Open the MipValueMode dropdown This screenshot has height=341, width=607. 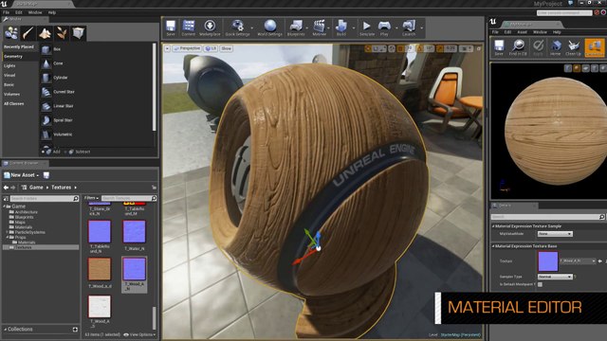click(x=555, y=234)
